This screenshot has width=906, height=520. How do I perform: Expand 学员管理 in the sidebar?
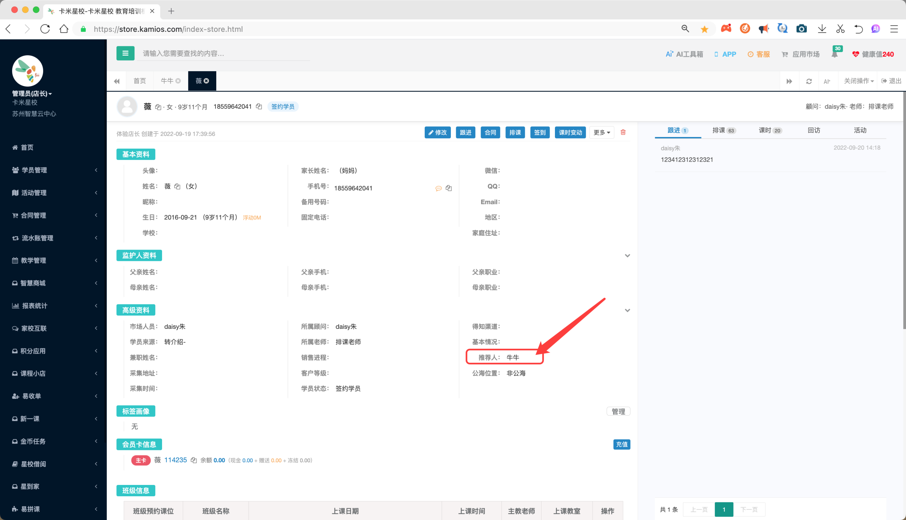tap(53, 170)
